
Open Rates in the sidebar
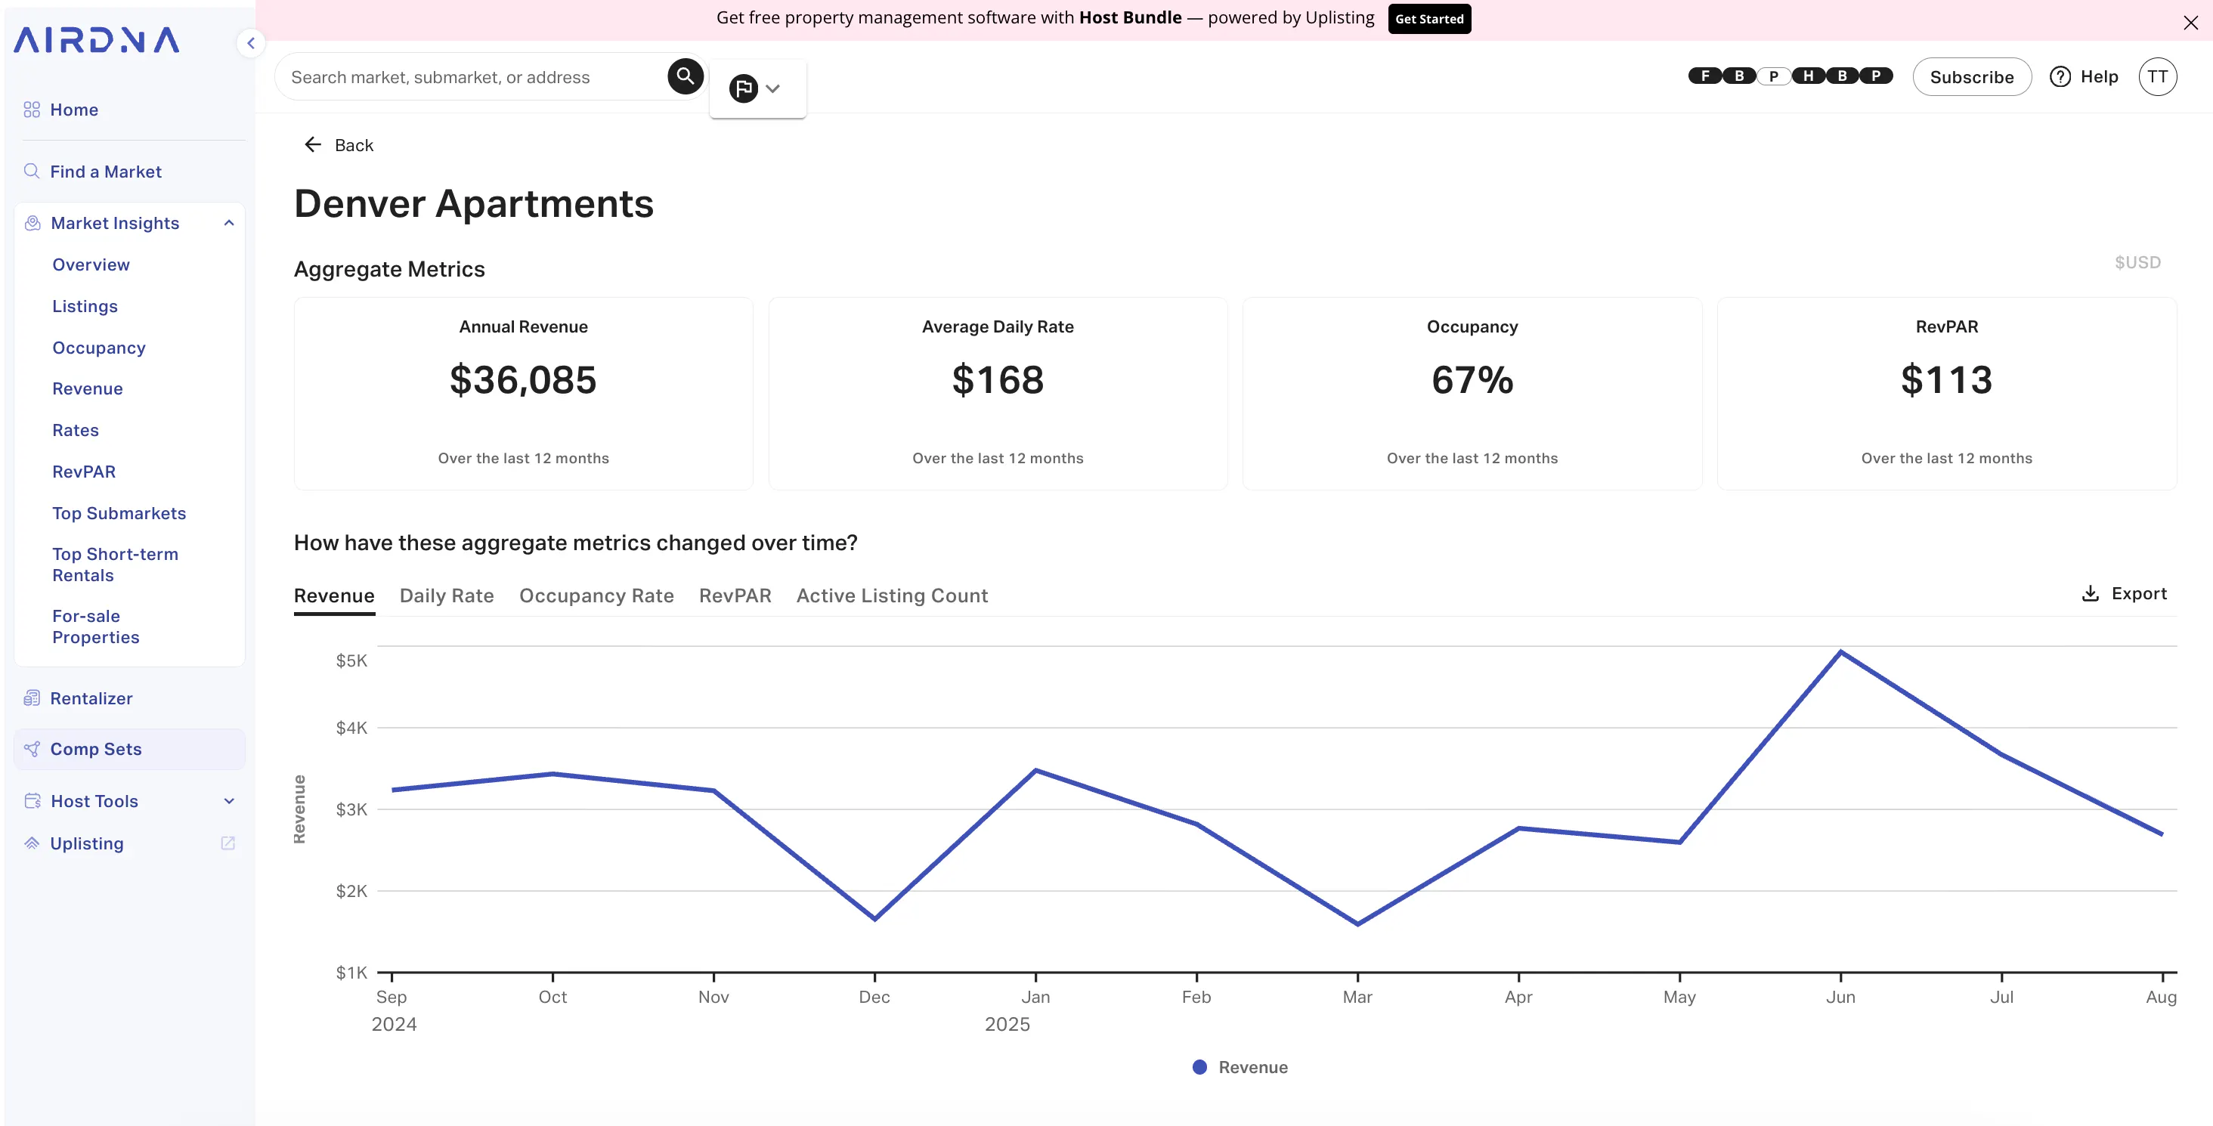76,430
